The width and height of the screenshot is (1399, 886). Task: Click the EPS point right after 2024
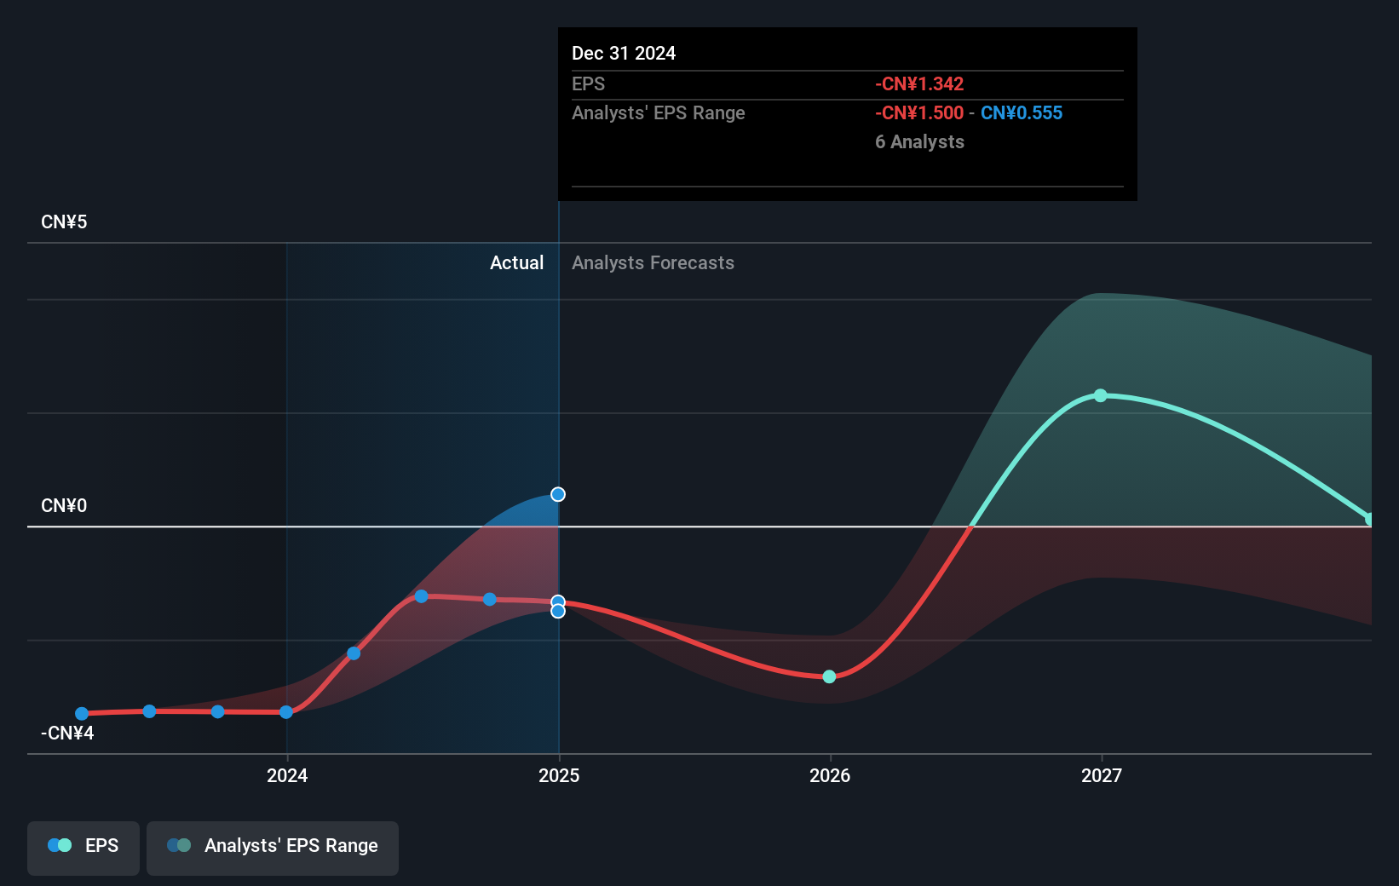click(x=354, y=653)
